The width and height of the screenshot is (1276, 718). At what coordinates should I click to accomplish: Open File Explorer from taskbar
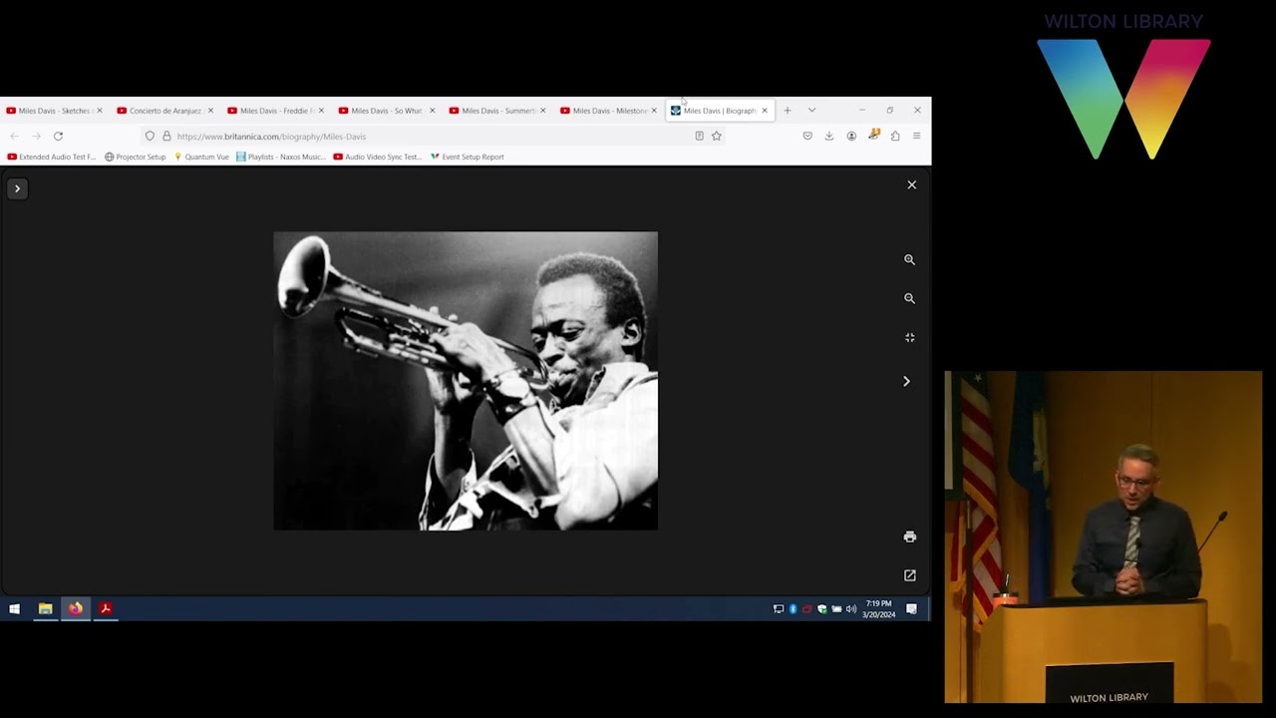45,608
